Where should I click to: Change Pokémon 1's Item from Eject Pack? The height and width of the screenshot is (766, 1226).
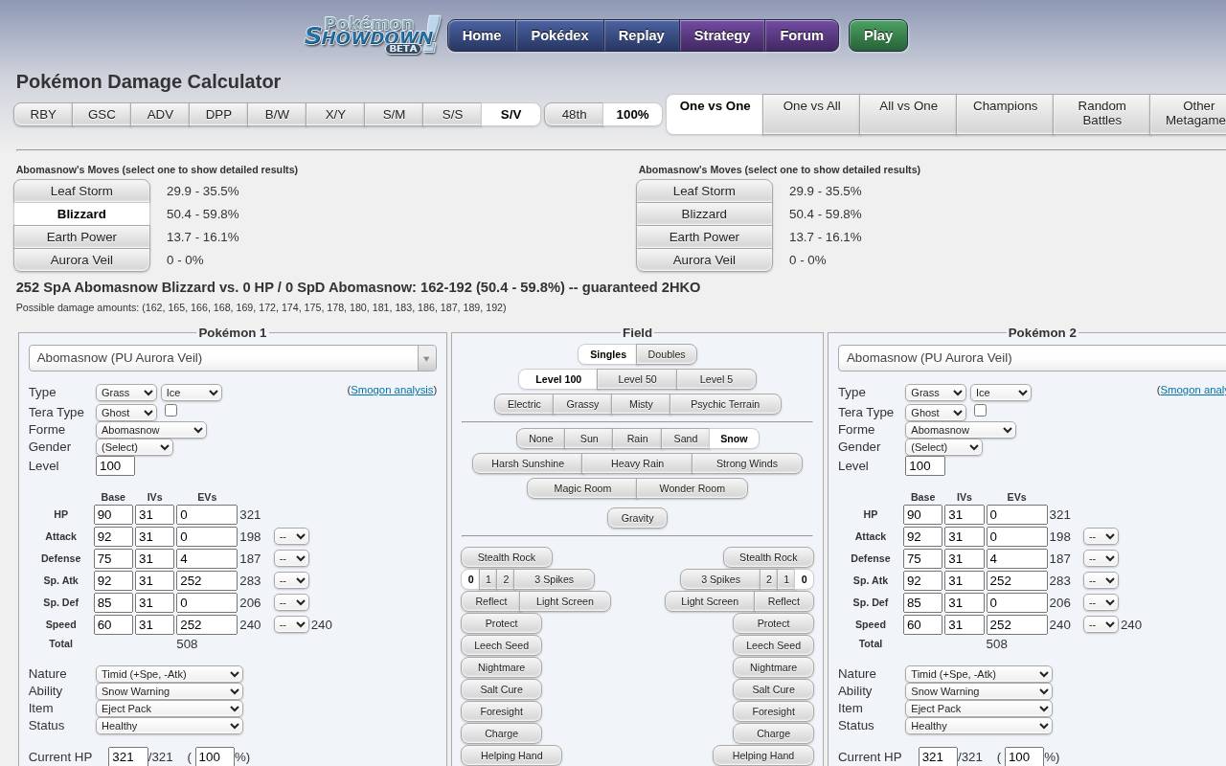[x=170, y=709]
